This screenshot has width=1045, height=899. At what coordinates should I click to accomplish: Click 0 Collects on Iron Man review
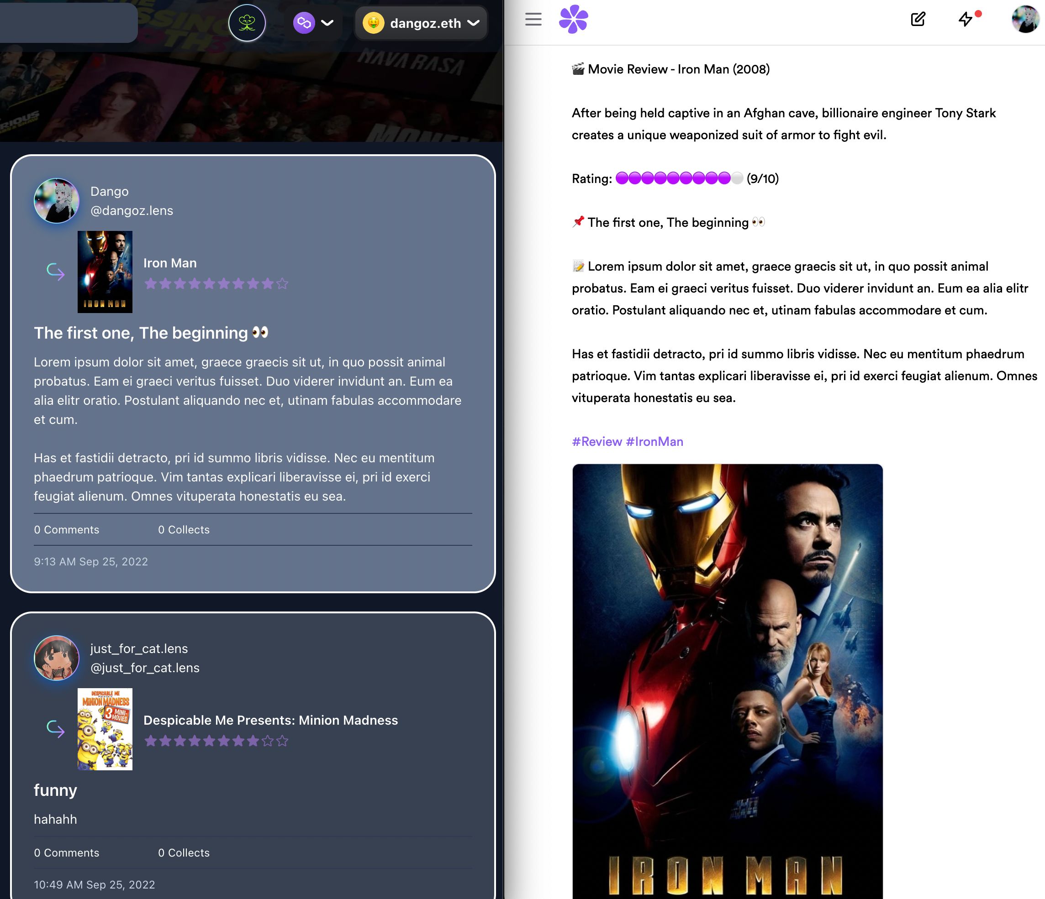click(184, 530)
